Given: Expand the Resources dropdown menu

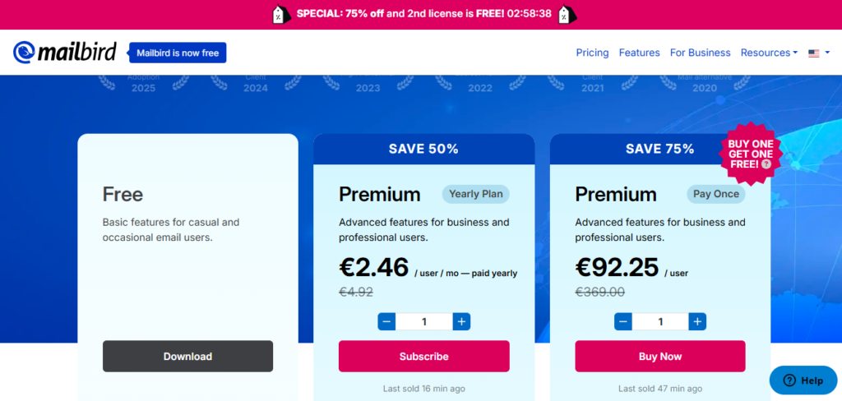Looking at the screenshot, I should tap(769, 53).
